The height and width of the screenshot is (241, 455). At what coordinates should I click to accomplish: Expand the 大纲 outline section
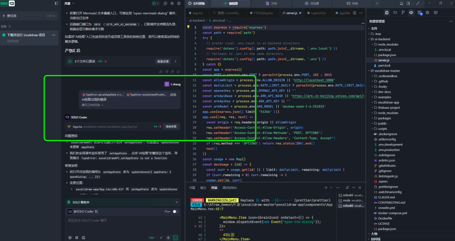[x=374, y=234]
